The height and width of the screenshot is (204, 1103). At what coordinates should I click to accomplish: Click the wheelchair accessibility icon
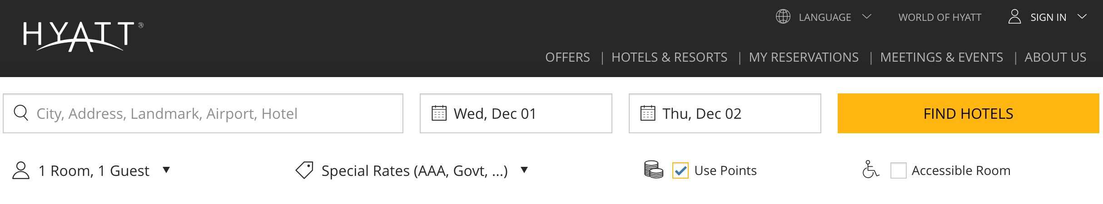click(x=871, y=170)
